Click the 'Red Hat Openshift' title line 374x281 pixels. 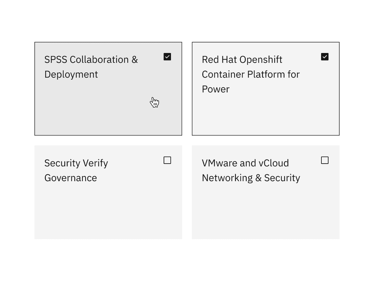tap(242, 60)
